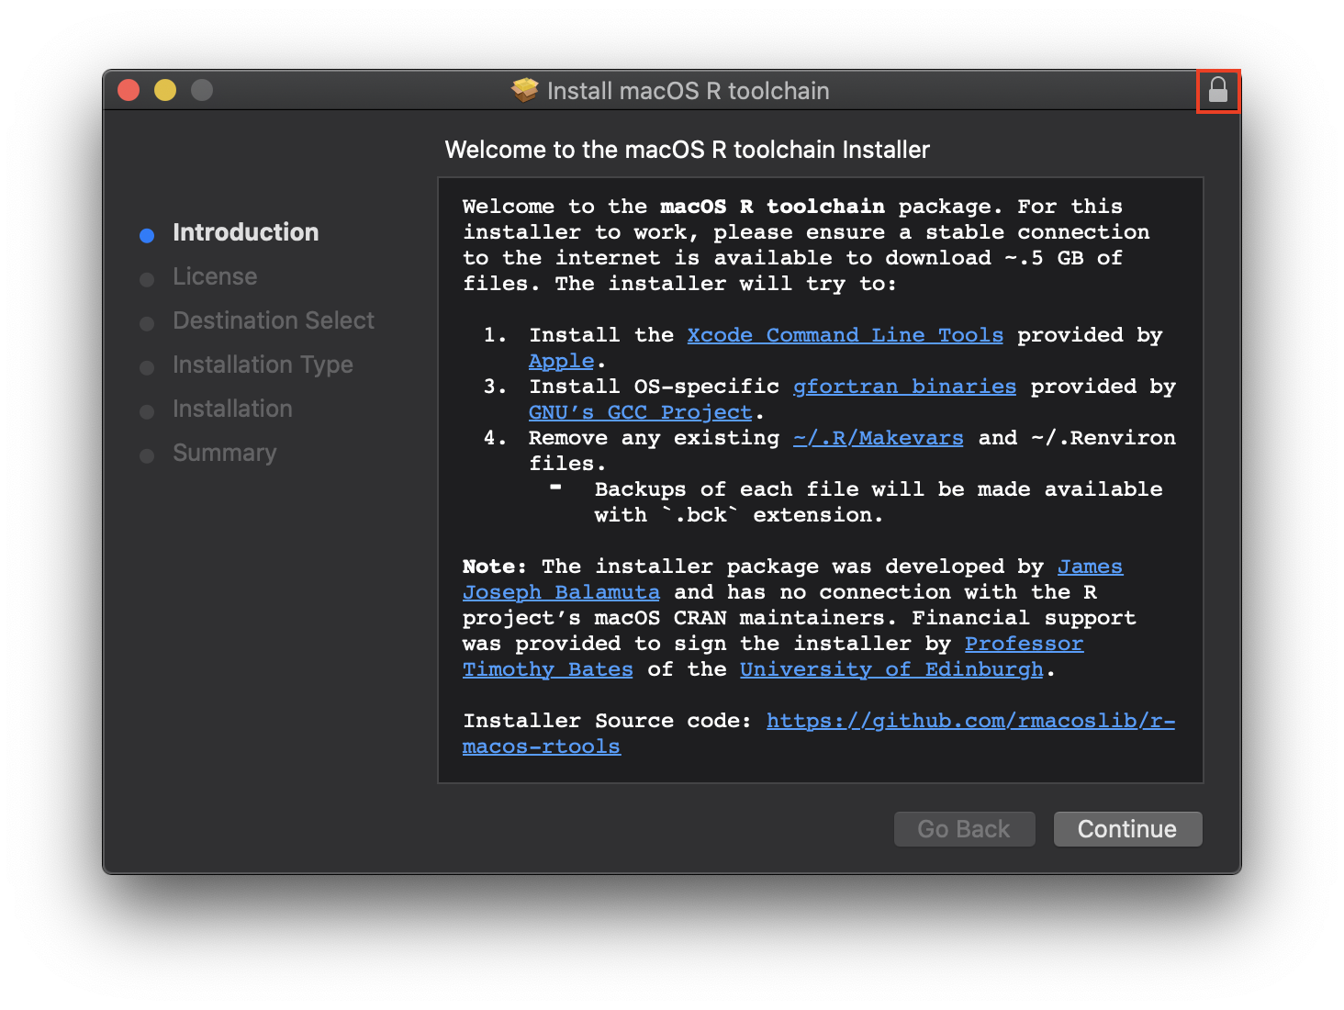Click the window title 'Install macOS R toolchain'
The image size is (1344, 1010).
(689, 91)
